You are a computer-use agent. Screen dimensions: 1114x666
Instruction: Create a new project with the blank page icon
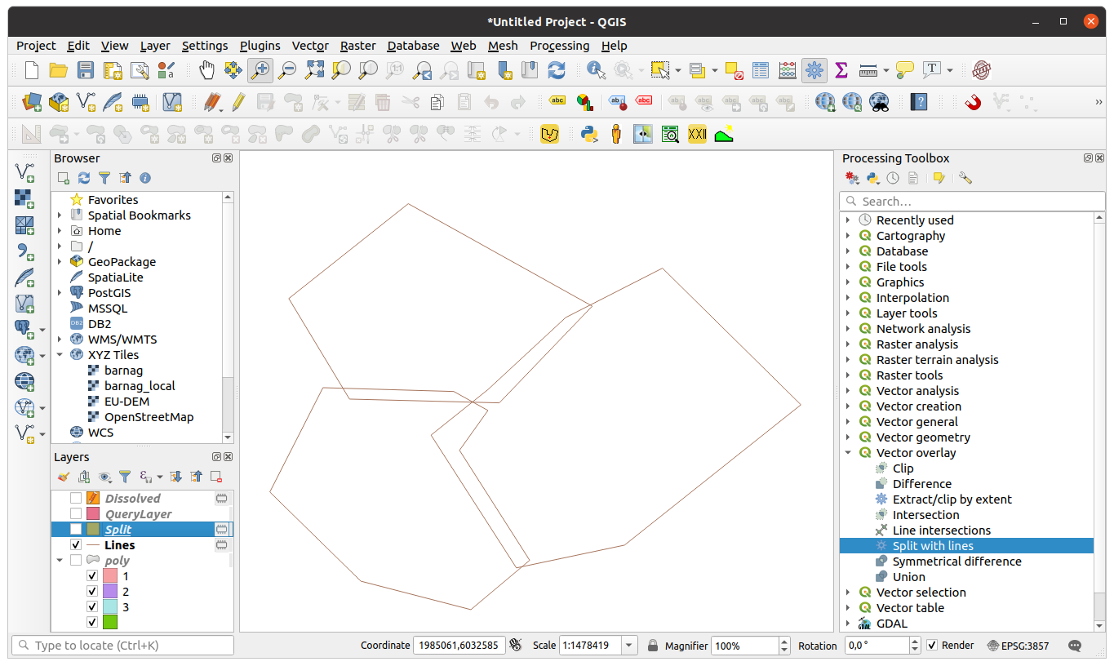[31, 70]
